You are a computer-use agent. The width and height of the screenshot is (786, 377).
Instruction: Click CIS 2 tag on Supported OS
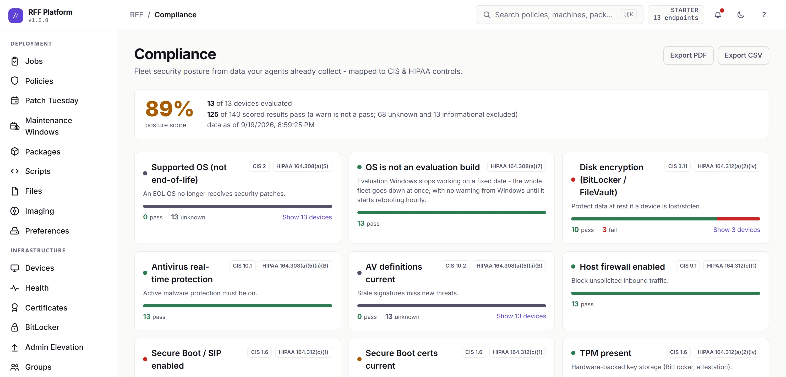259,166
